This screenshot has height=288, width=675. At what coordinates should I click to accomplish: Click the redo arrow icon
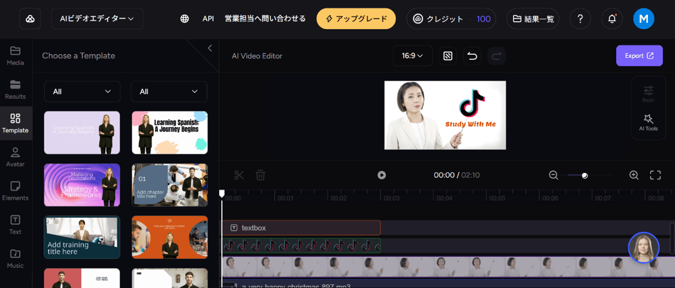pyautogui.click(x=497, y=56)
